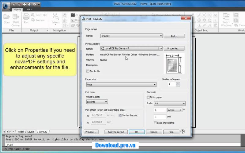245x153 pixels.
Task: Enable the Fit to paper checkbox
Action: click(148, 97)
